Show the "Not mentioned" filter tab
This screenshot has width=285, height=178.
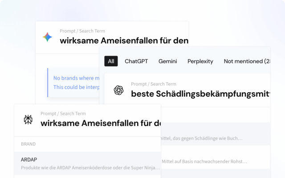(x=246, y=61)
